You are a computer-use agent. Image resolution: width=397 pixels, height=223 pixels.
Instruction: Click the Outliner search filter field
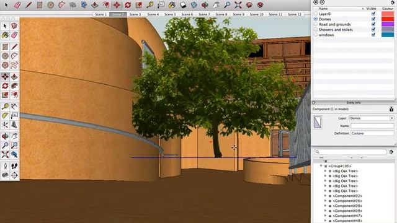point(350,152)
